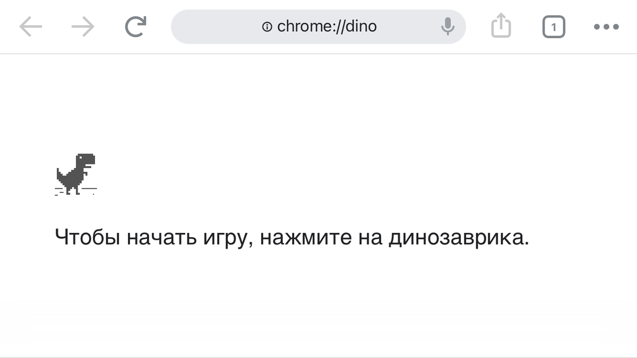Tap the empty game canvas area
Image resolution: width=637 pixels, height=358 pixels.
372,133
